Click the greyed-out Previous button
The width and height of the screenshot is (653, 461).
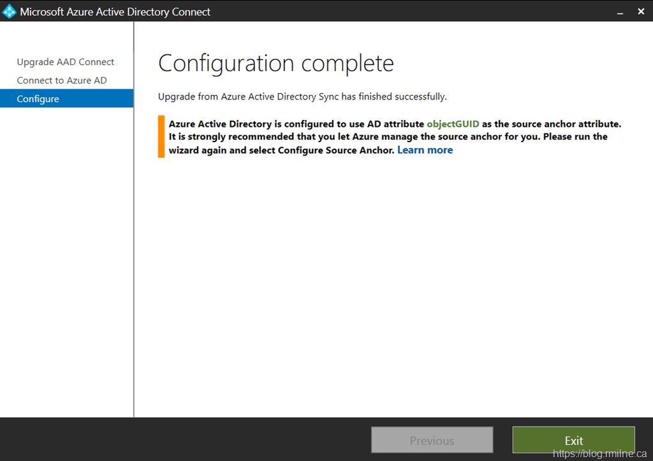432,440
